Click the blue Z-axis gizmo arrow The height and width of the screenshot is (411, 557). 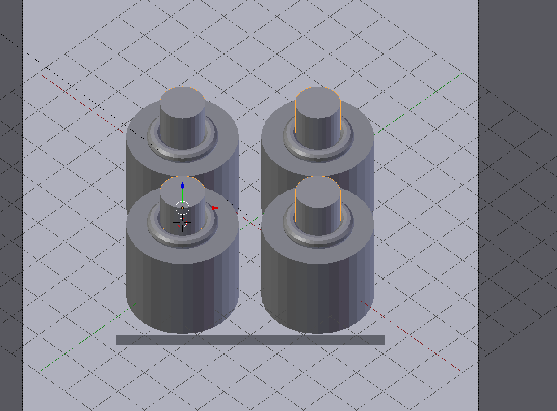click(183, 185)
